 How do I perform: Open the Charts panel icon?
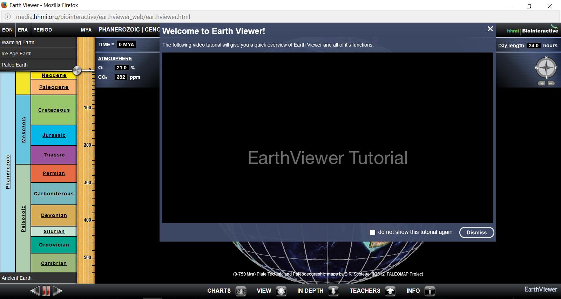pyautogui.click(x=241, y=291)
